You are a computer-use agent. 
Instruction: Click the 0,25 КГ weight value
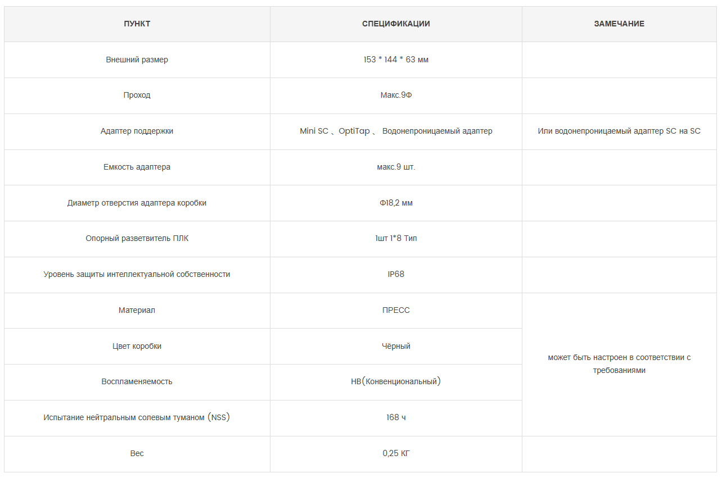(396, 453)
